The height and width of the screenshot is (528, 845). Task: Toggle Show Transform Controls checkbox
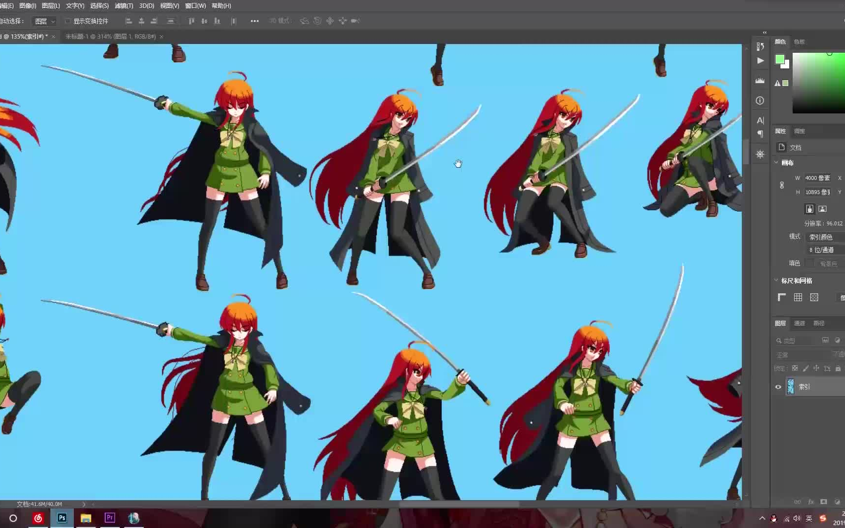click(x=68, y=21)
